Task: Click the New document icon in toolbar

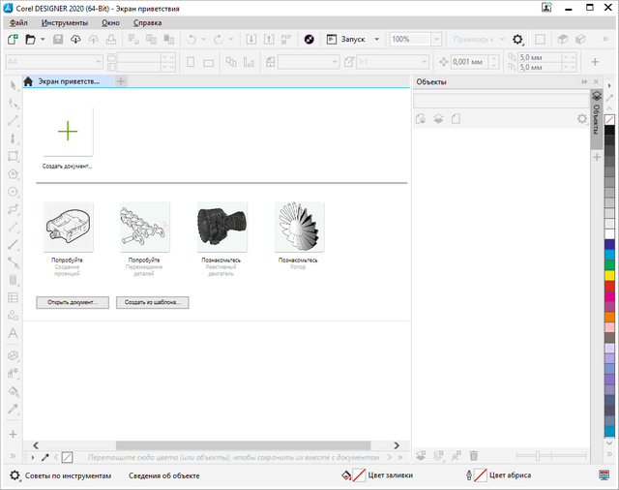Action: coord(12,40)
